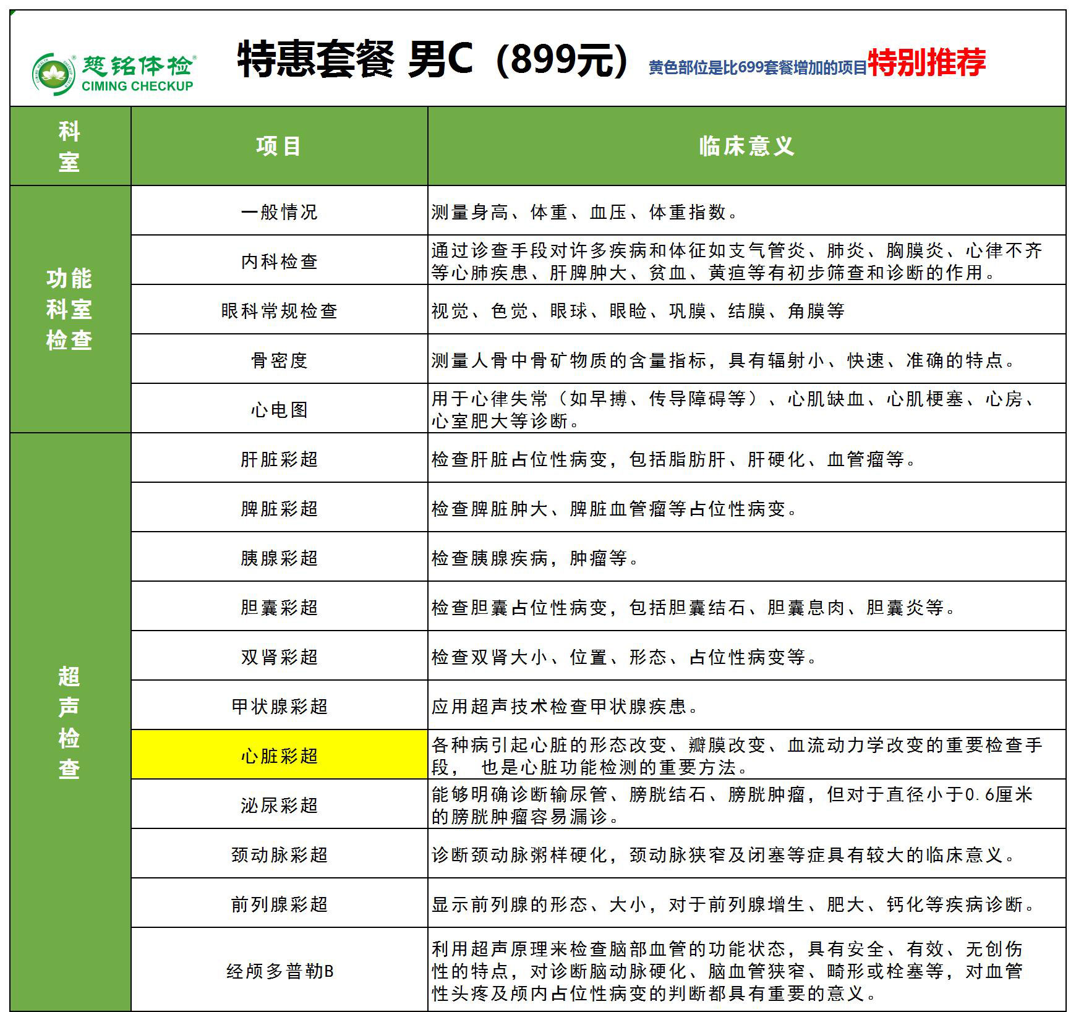
Task: Click the Ciming lotus logo icon
Action: pyautogui.click(x=53, y=75)
